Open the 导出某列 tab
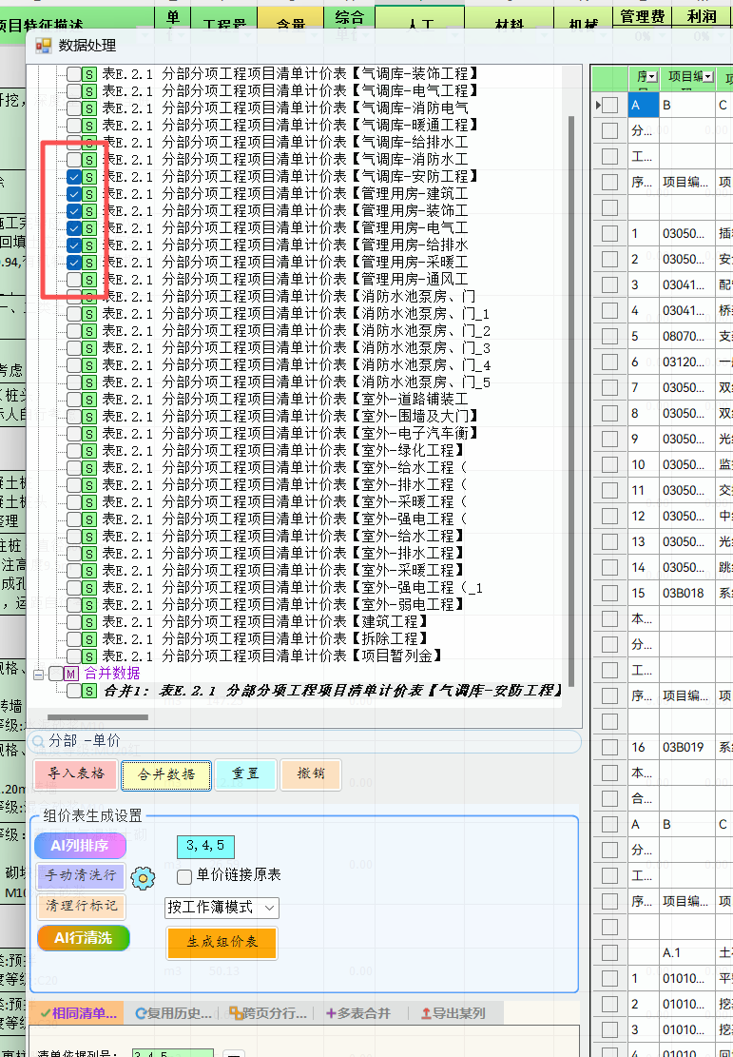Screen dimensions: 733x1057 pos(453,1013)
